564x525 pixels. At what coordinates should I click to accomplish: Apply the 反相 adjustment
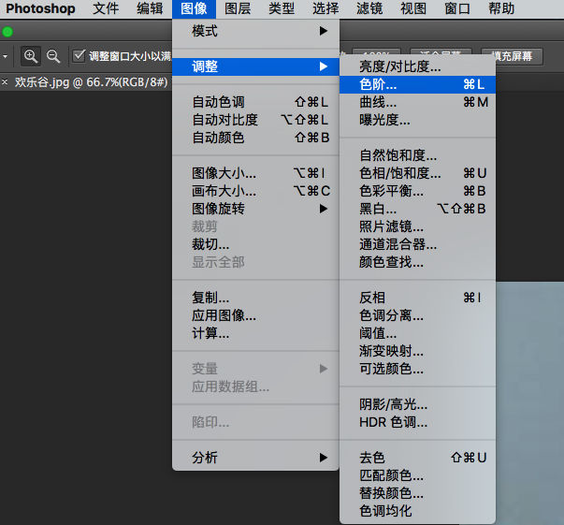click(x=417, y=298)
